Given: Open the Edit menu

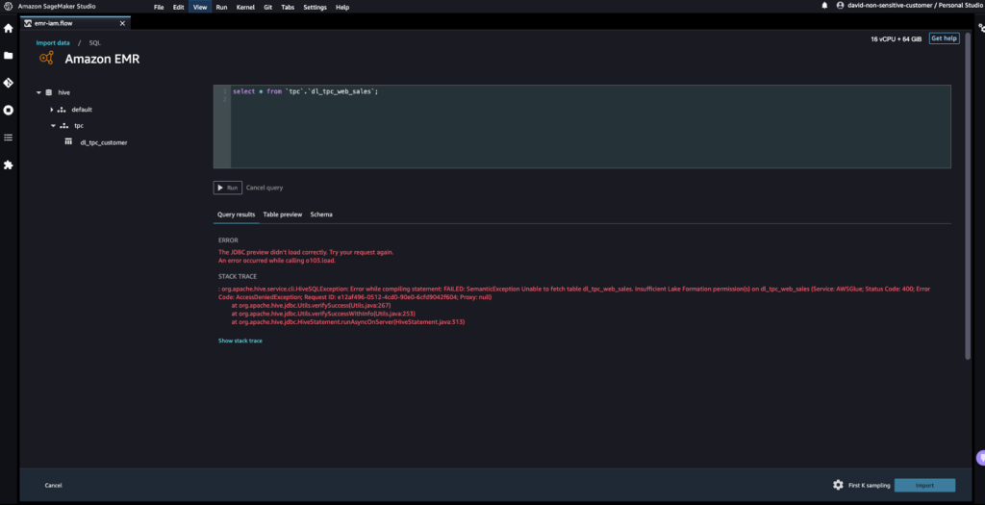Looking at the screenshot, I should (x=178, y=7).
